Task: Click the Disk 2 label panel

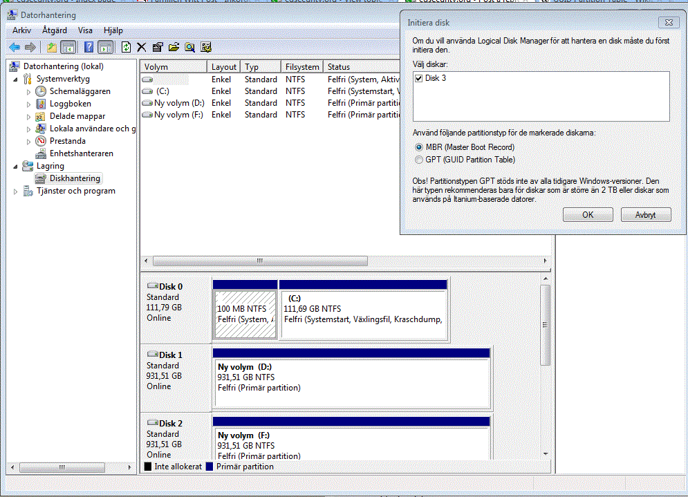Action: [176, 437]
